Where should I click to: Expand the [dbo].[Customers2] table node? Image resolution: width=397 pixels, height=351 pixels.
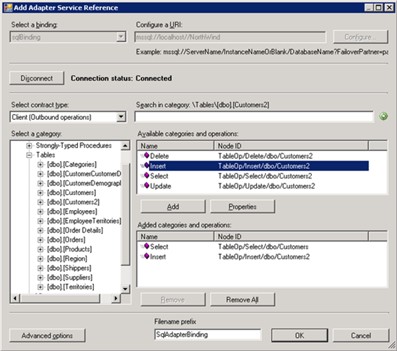pyautogui.click(x=40, y=202)
